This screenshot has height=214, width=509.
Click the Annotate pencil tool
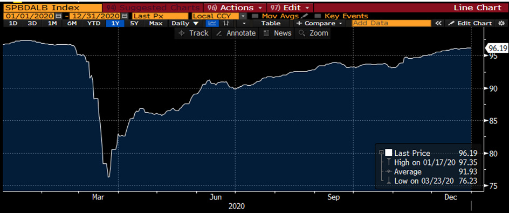pos(219,33)
